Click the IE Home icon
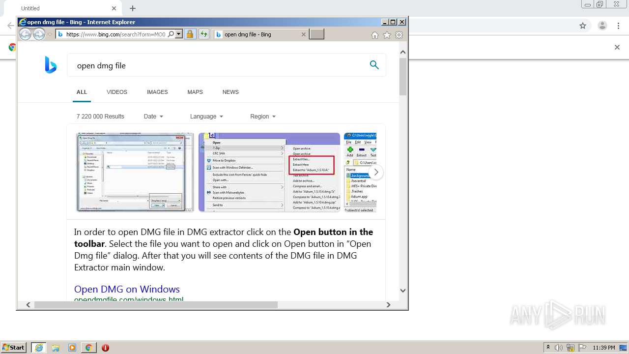Viewport: 629px width, 354px height. pyautogui.click(x=375, y=35)
